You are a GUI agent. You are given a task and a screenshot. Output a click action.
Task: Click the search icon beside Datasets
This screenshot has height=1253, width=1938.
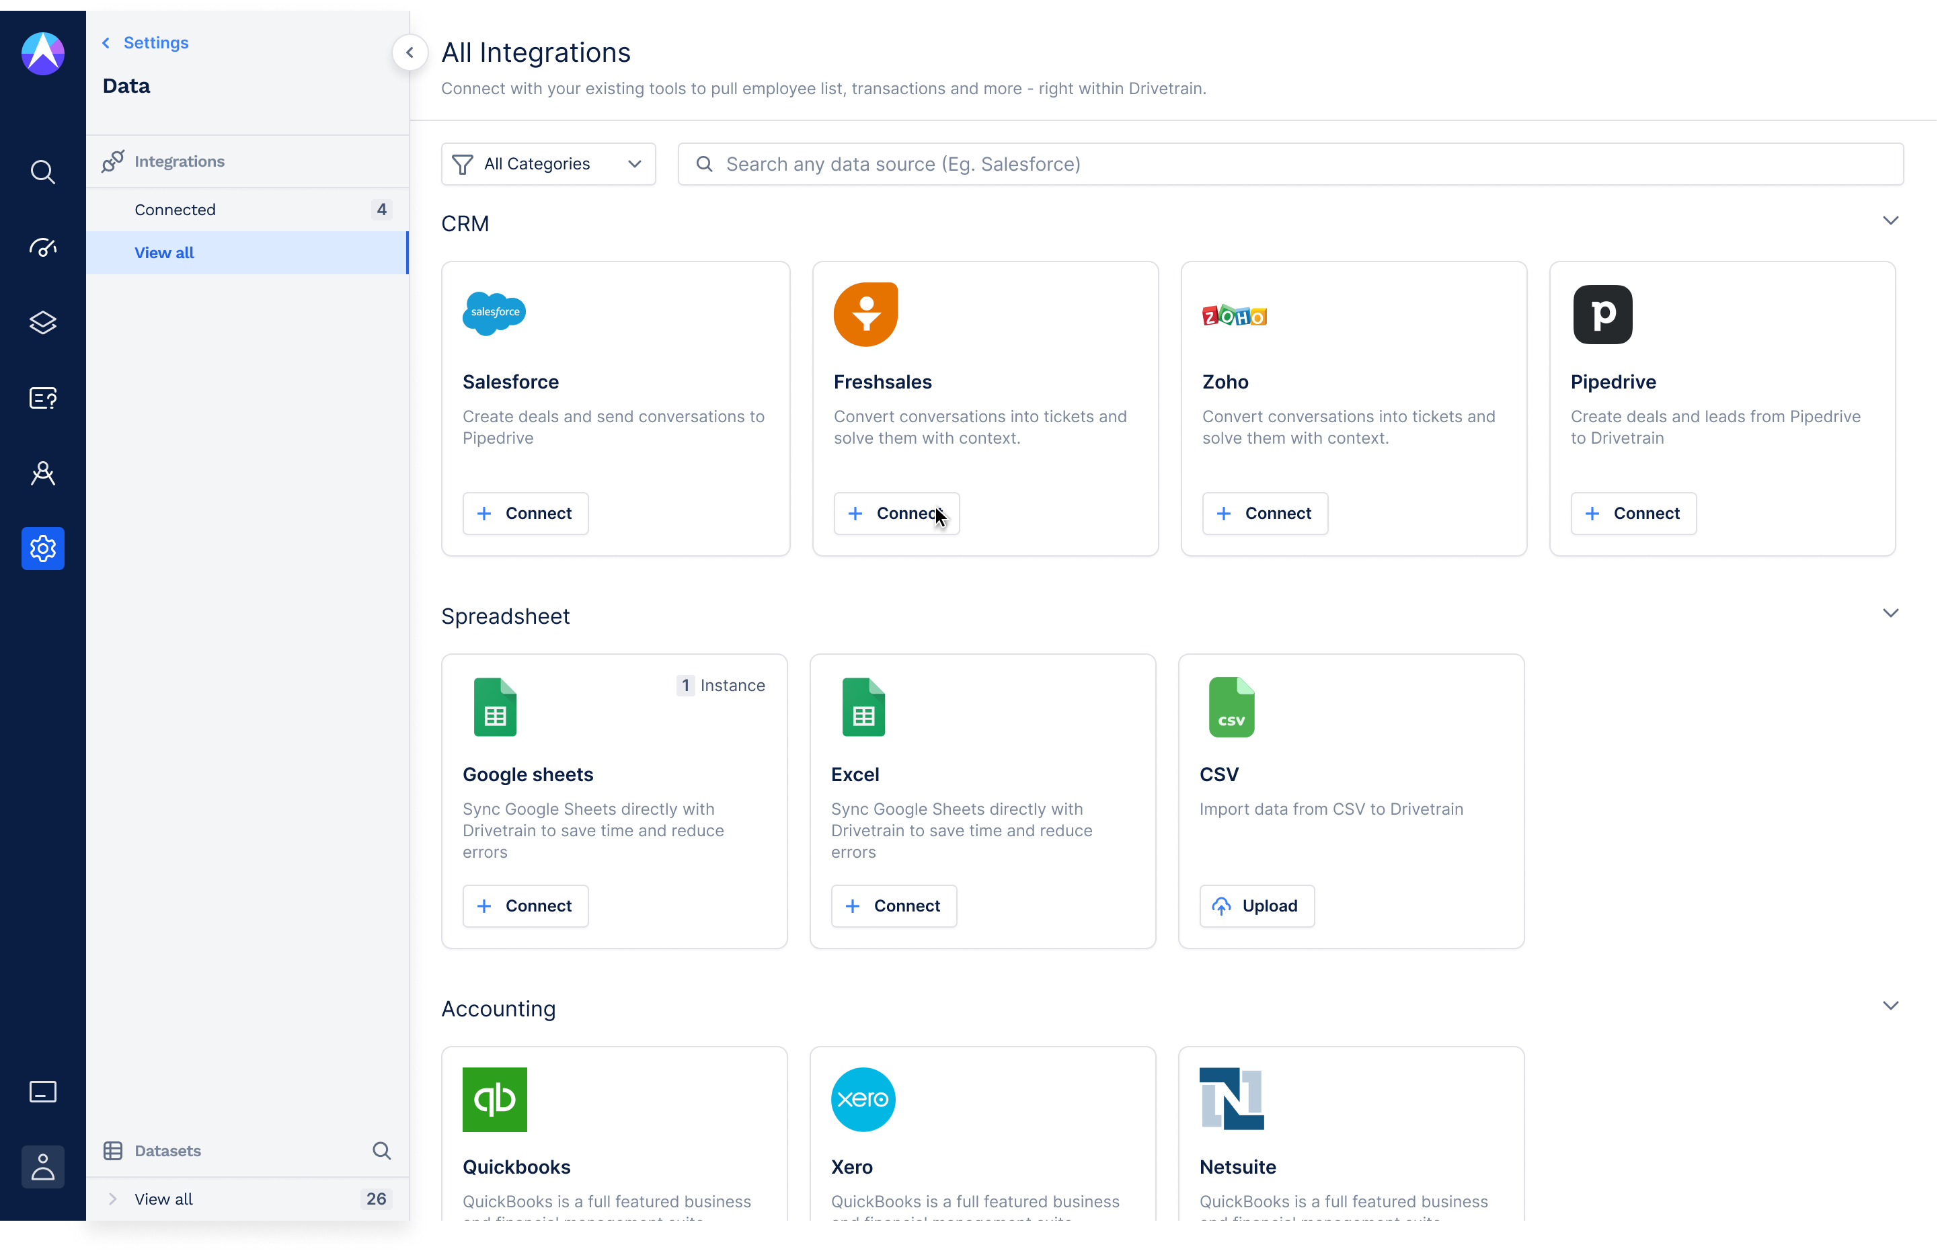pyautogui.click(x=381, y=1150)
